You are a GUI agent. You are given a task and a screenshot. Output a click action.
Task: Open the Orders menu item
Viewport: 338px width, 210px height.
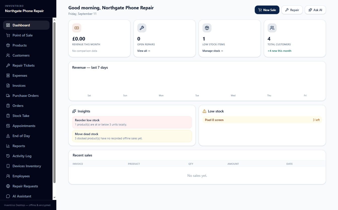(26, 106)
